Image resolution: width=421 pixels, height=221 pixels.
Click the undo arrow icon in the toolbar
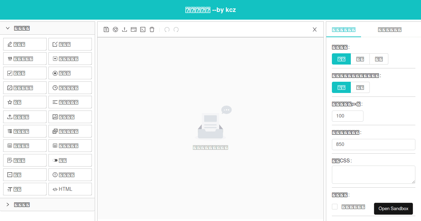167,29
